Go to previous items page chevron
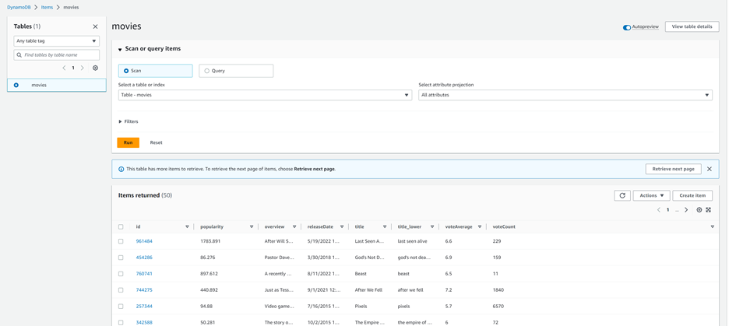This screenshot has height=326, width=729. (659, 210)
